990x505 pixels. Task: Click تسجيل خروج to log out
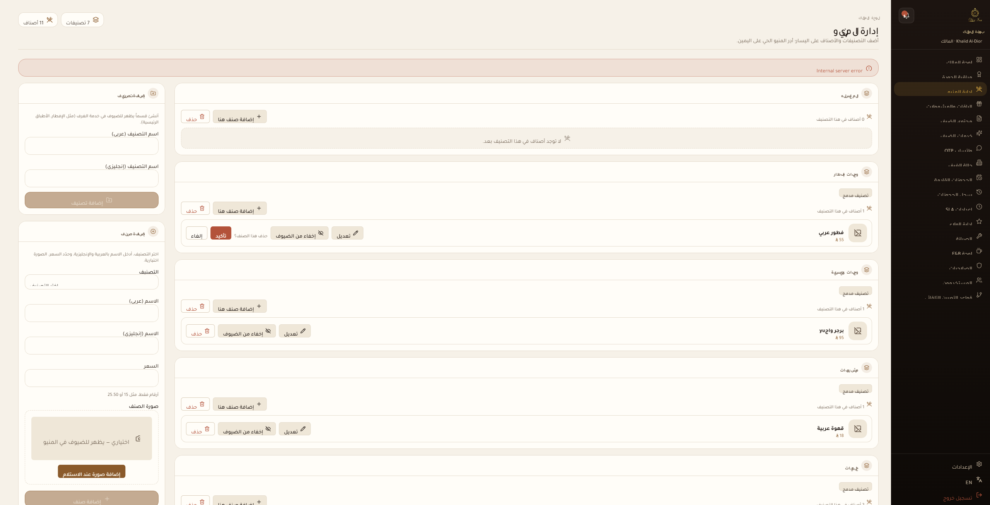click(x=940, y=495)
